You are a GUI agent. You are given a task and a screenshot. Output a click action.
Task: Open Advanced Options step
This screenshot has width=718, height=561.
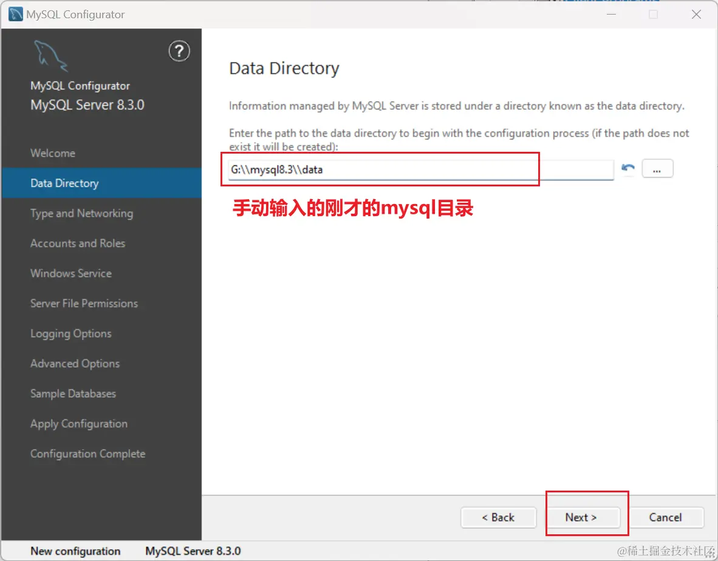[75, 364]
